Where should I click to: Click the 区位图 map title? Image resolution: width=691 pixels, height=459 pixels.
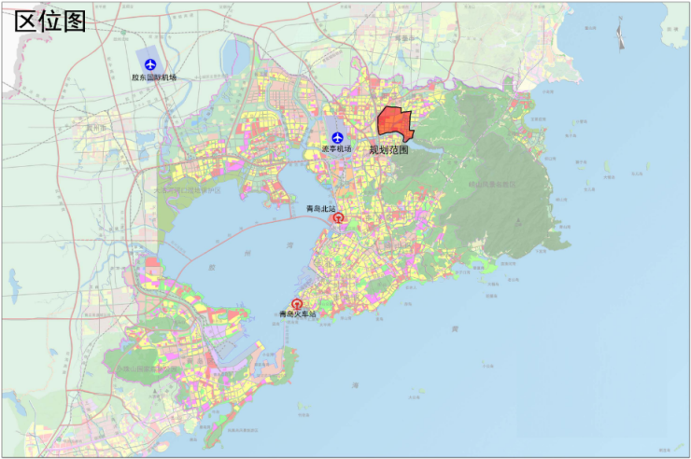[x=50, y=22]
